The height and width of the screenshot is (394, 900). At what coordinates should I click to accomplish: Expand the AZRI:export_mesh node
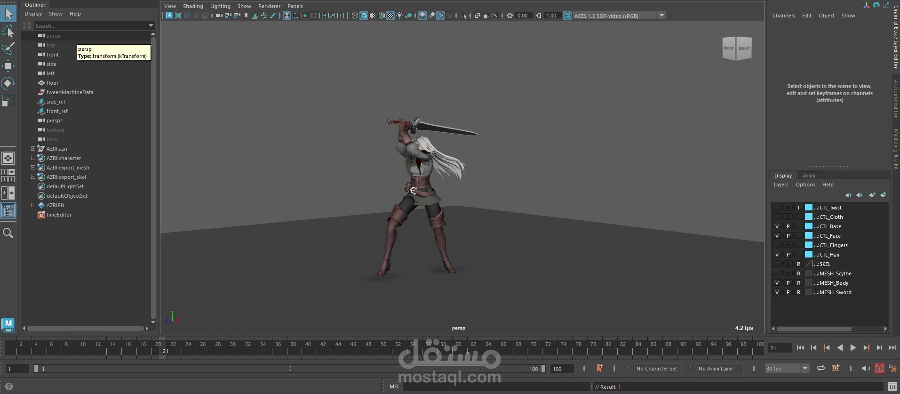(x=33, y=168)
